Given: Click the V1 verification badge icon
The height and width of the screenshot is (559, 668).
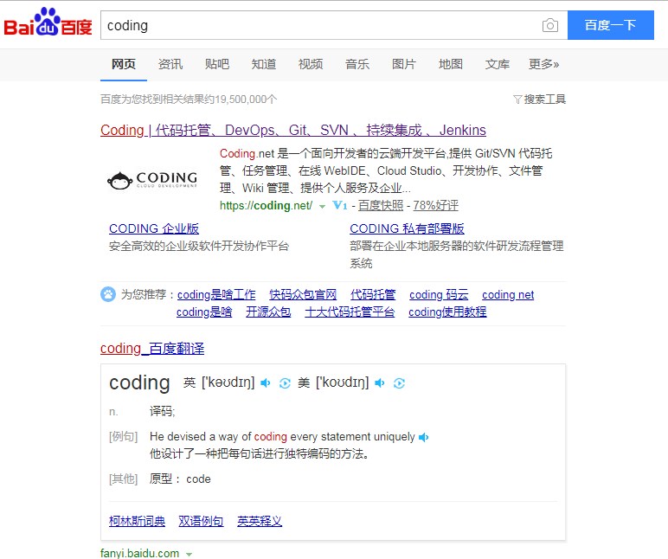Looking at the screenshot, I should tap(339, 206).
